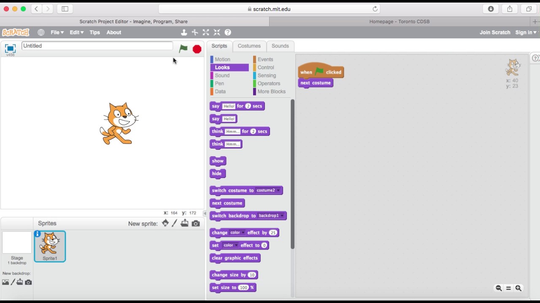Image resolution: width=540 pixels, height=303 pixels.
Task: Open the Tips page
Action: click(x=94, y=32)
